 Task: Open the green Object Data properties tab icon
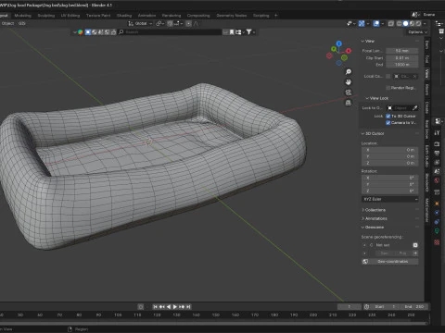[x=437, y=230]
